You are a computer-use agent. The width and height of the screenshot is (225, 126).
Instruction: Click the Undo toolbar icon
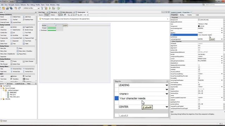(x=15, y=8)
